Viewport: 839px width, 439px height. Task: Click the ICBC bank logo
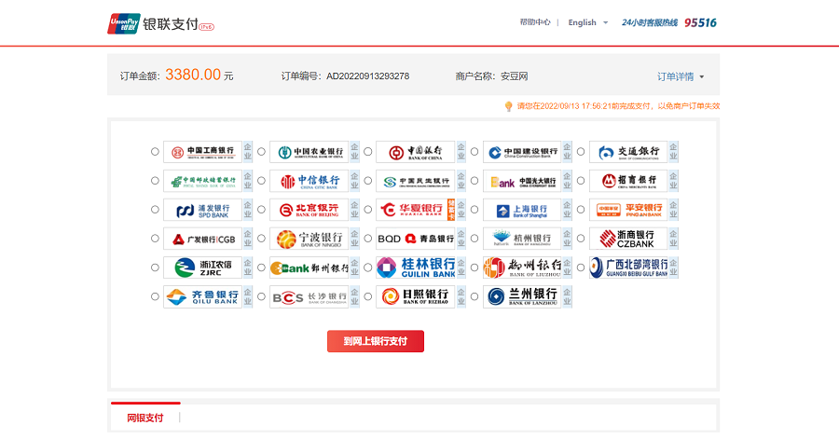click(x=203, y=152)
